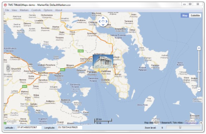Open the View menu
This screenshot has height=134, width=206.
14,10
